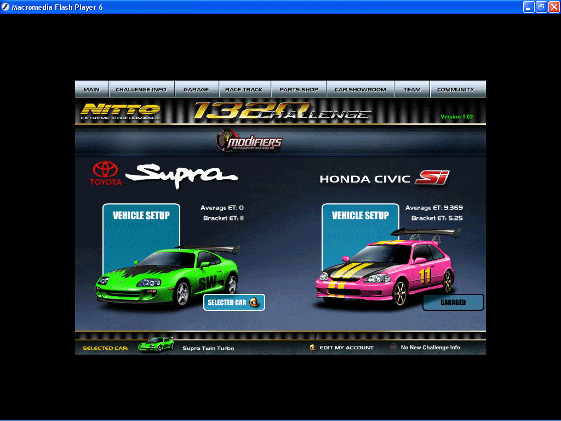Go to the Challenge Info tab
561x421 pixels.
[141, 89]
